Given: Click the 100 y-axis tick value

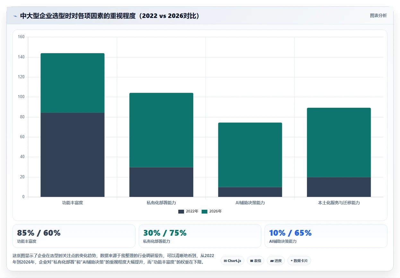Looking at the screenshot, I should point(21,97).
